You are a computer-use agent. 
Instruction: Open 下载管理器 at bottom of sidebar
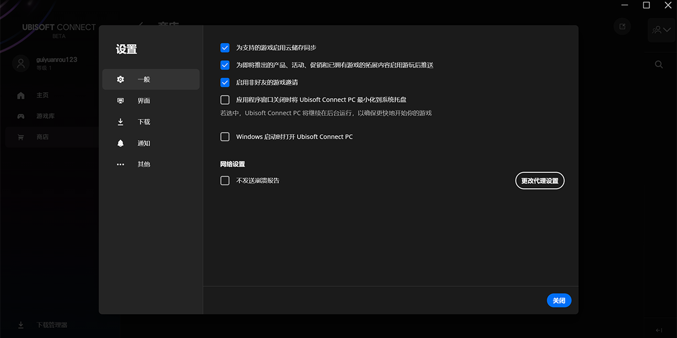(x=52, y=325)
